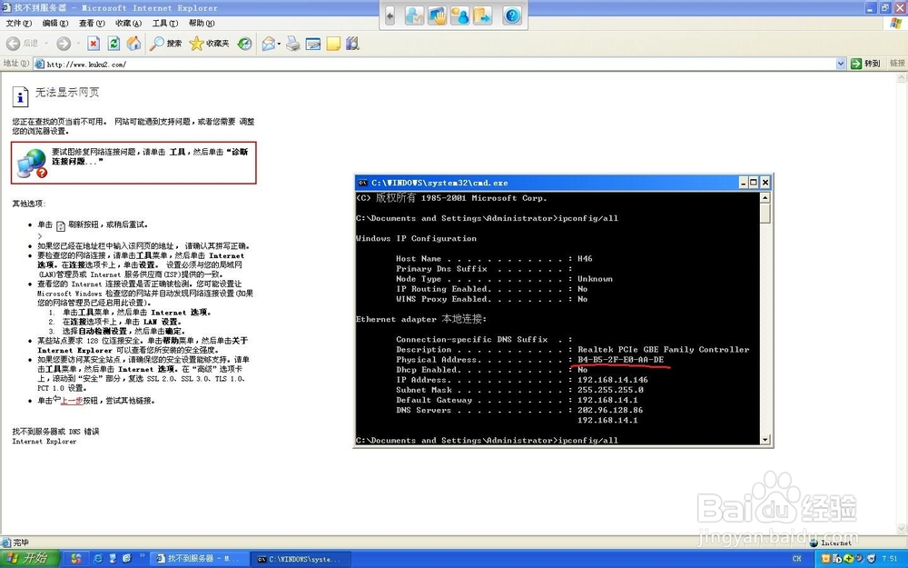908x568 pixels.
Task: Expand the Mail icon dropdown arrow
Action: [x=279, y=44]
